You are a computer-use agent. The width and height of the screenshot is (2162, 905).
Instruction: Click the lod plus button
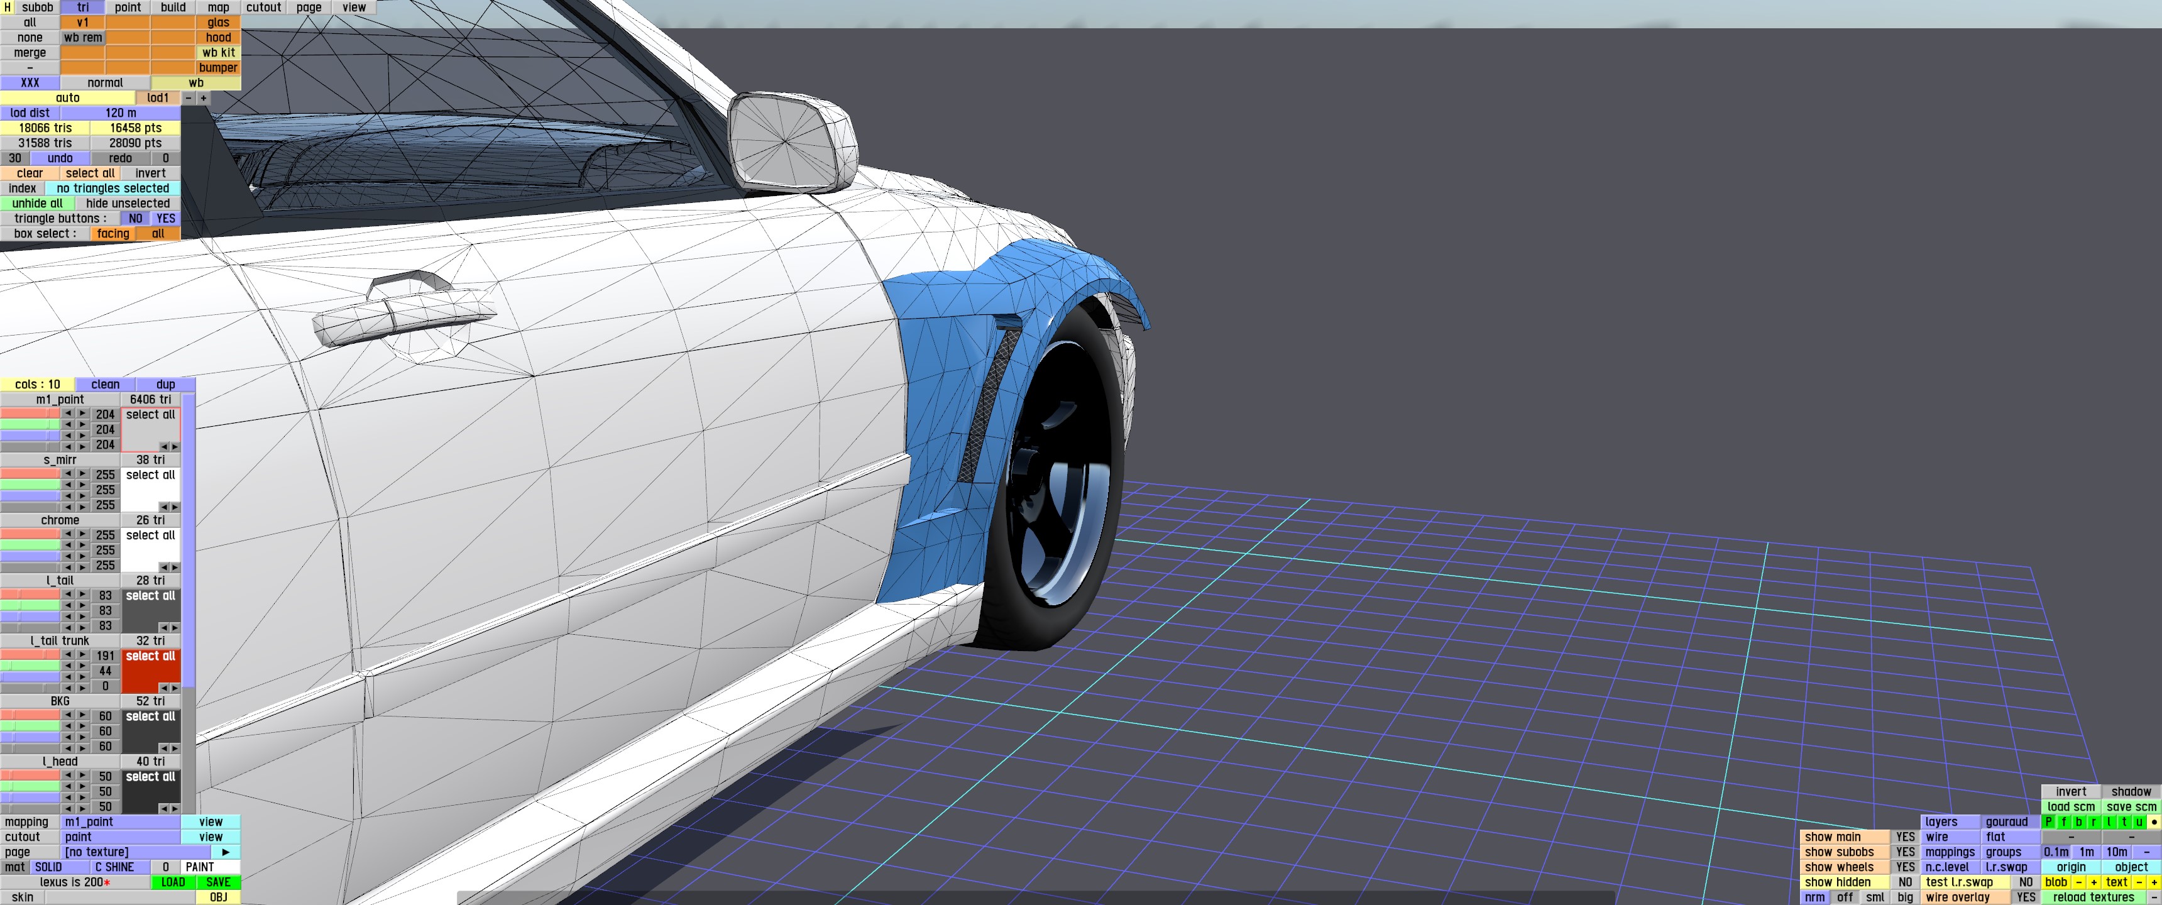coord(203,97)
